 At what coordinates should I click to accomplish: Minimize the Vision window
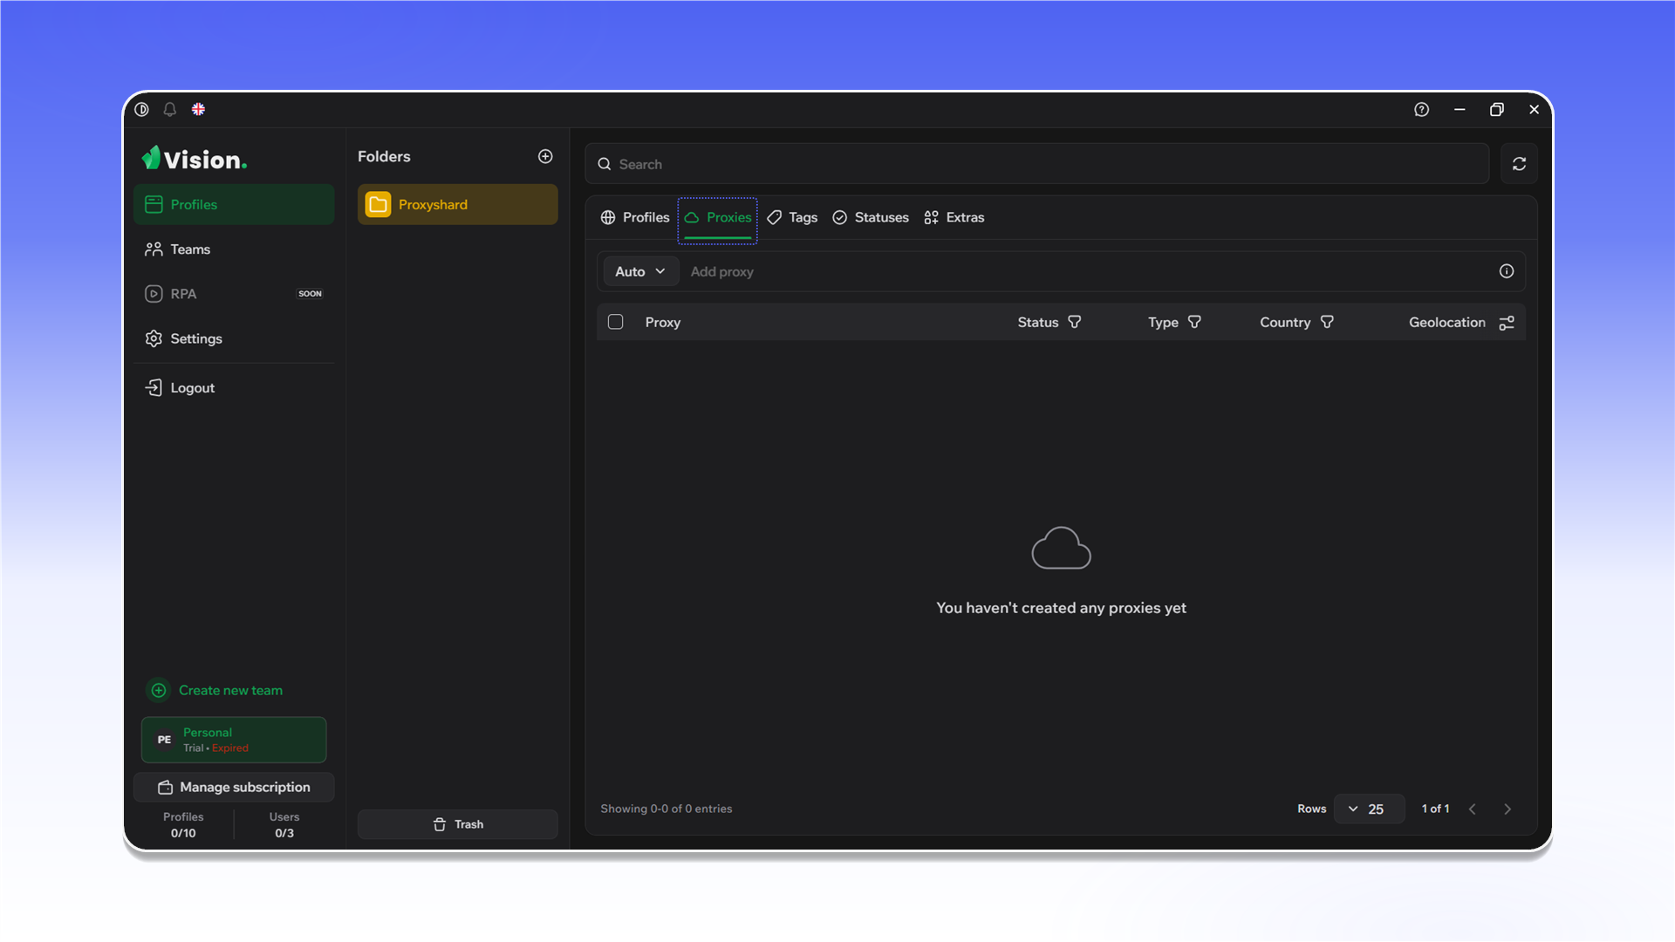point(1460,109)
